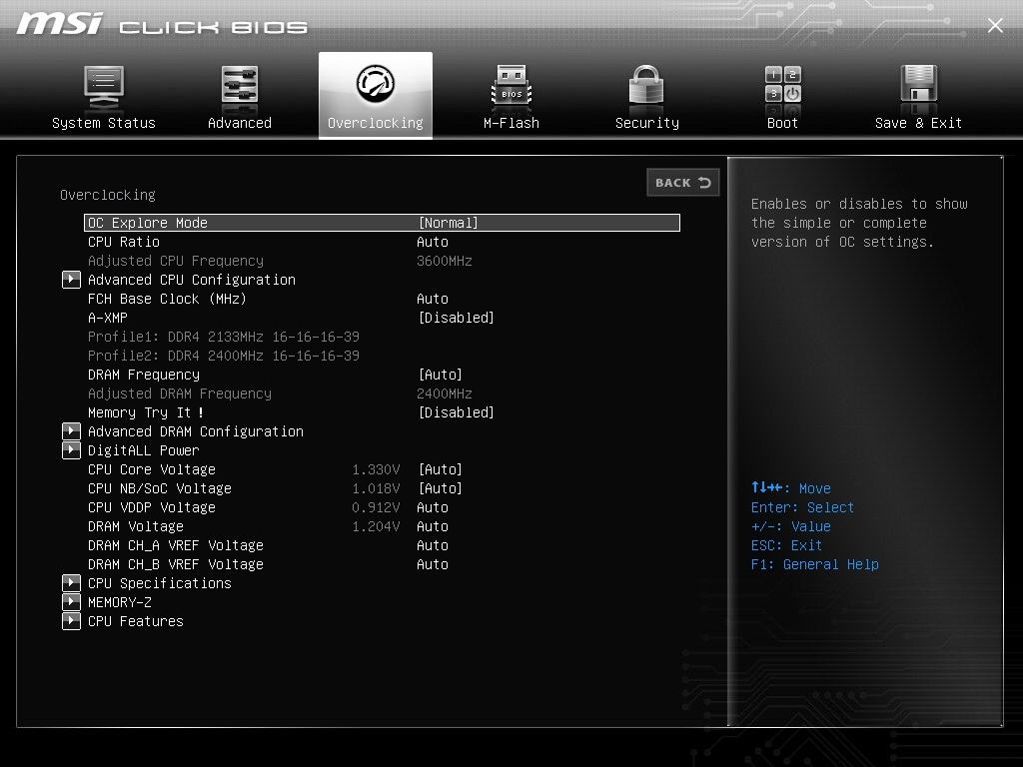Open the Save & Exit floppy icon

coord(919,86)
